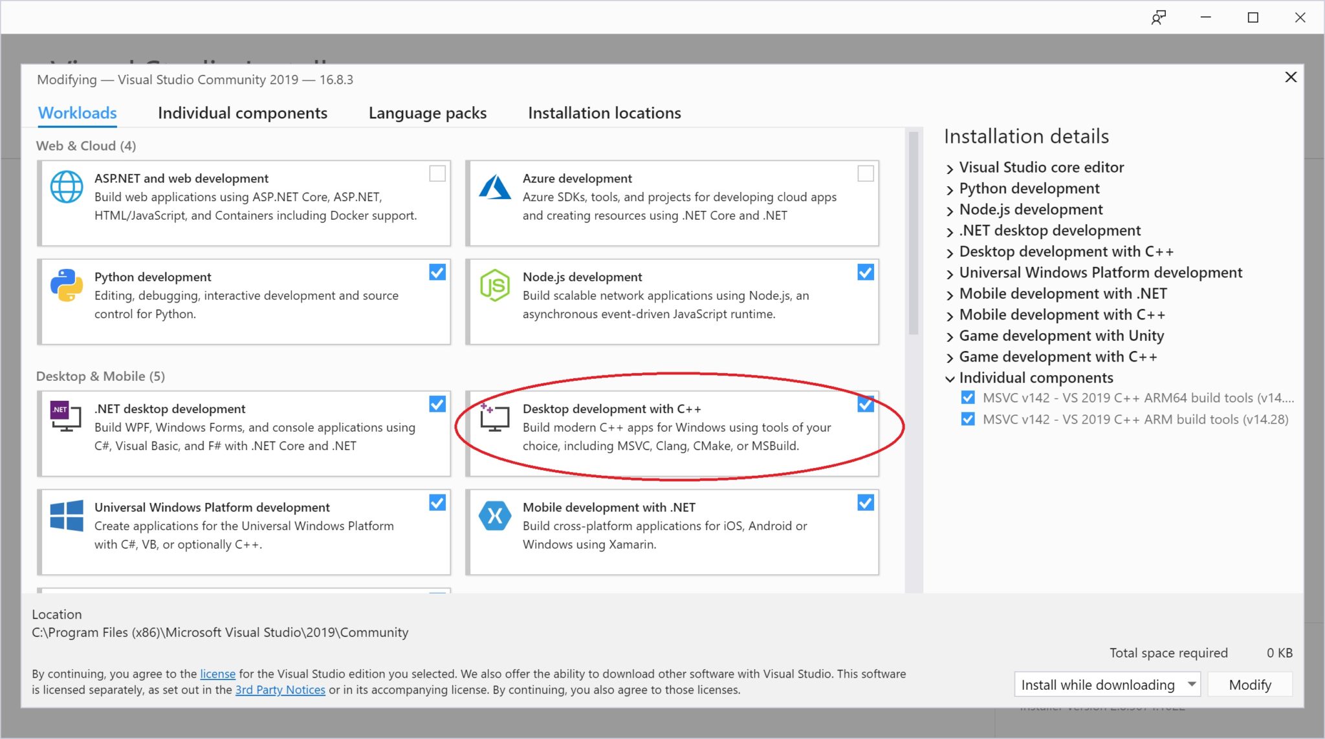Click the workloads list vertical scrollbar

coord(914,233)
